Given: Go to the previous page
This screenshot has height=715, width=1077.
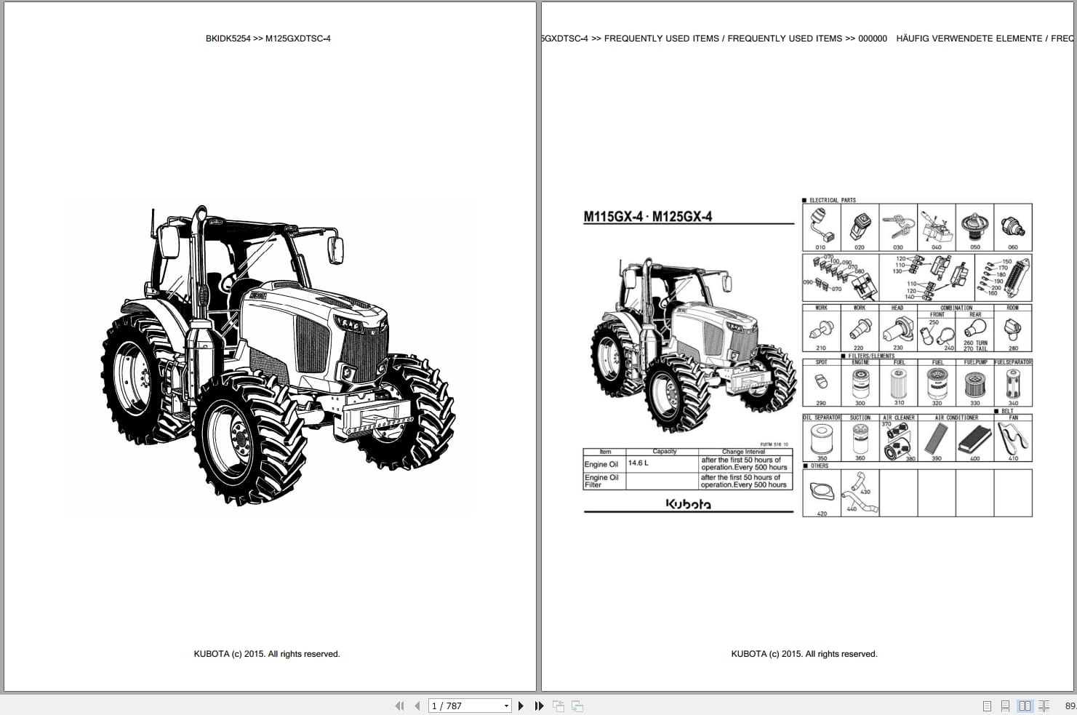Looking at the screenshot, I should (417, 706).
